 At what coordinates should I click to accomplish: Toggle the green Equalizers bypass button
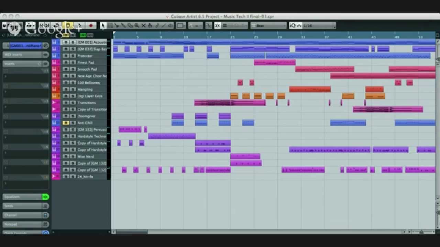coord(45,197)
